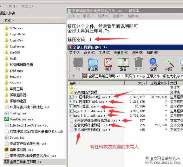Image resolution: width=183 pixels, height=167 pixels.
Task: Open the 命令(C) menu in archive window
Action: (89, 52)
